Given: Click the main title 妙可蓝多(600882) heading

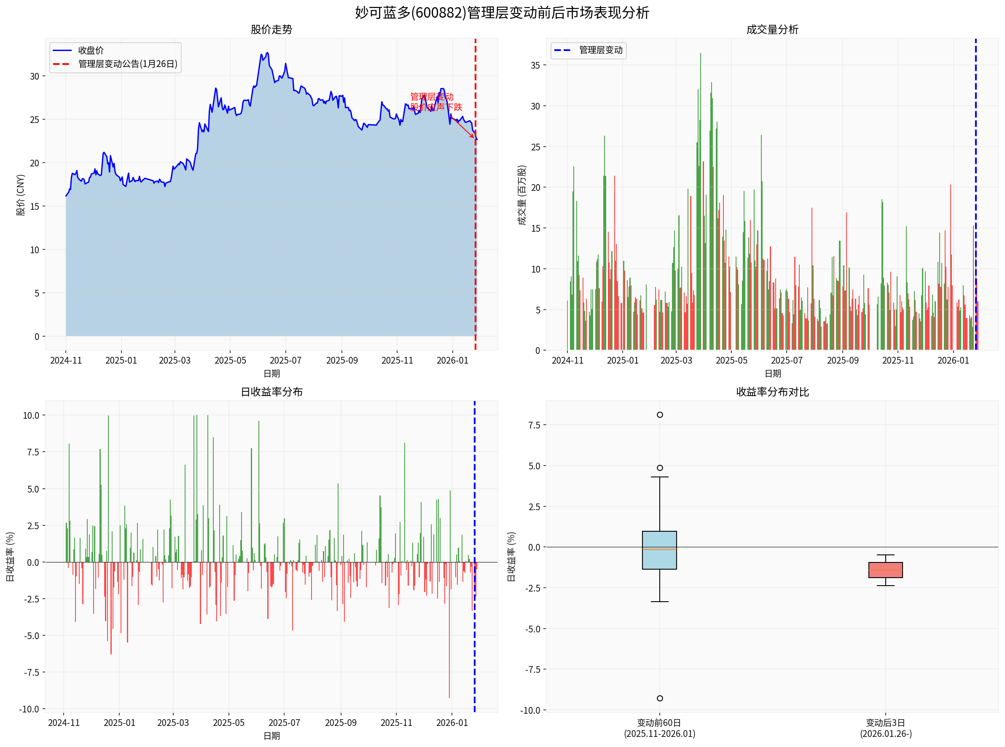Looking at the screenshot, I should click(502, 13).
